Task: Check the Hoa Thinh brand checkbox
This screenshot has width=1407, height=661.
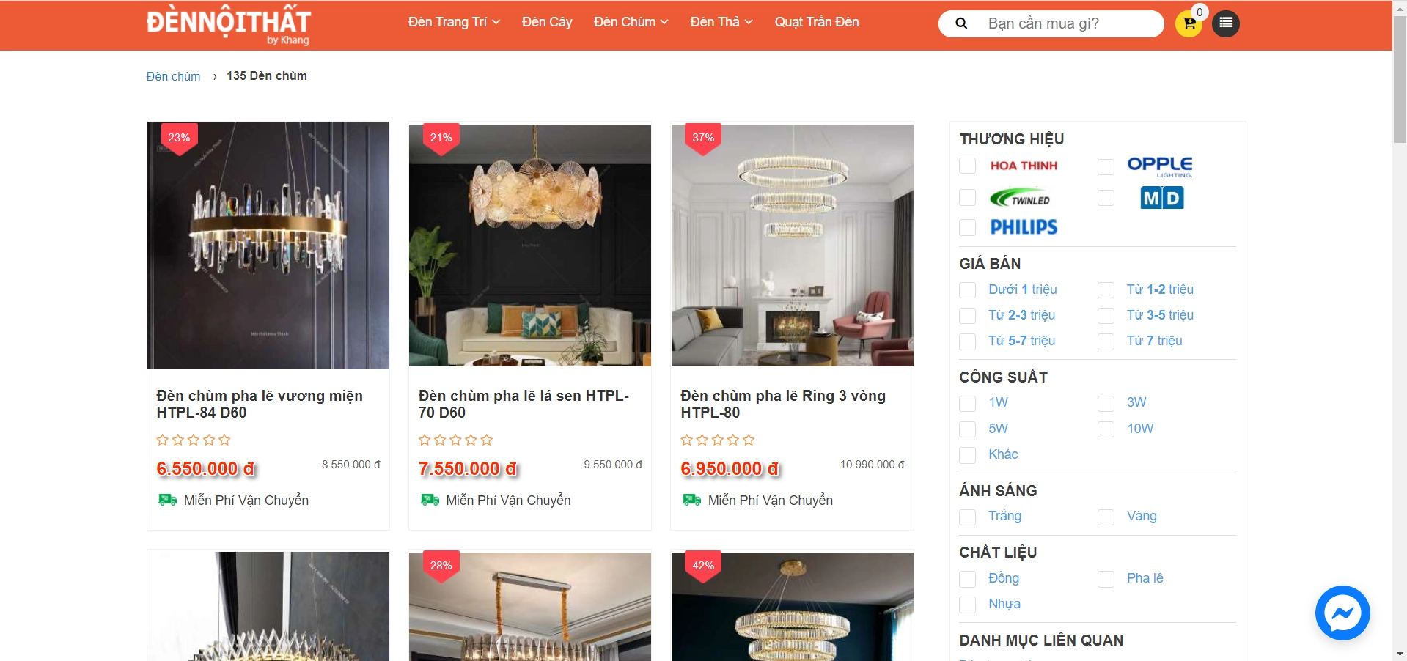Action: [968, 166]
